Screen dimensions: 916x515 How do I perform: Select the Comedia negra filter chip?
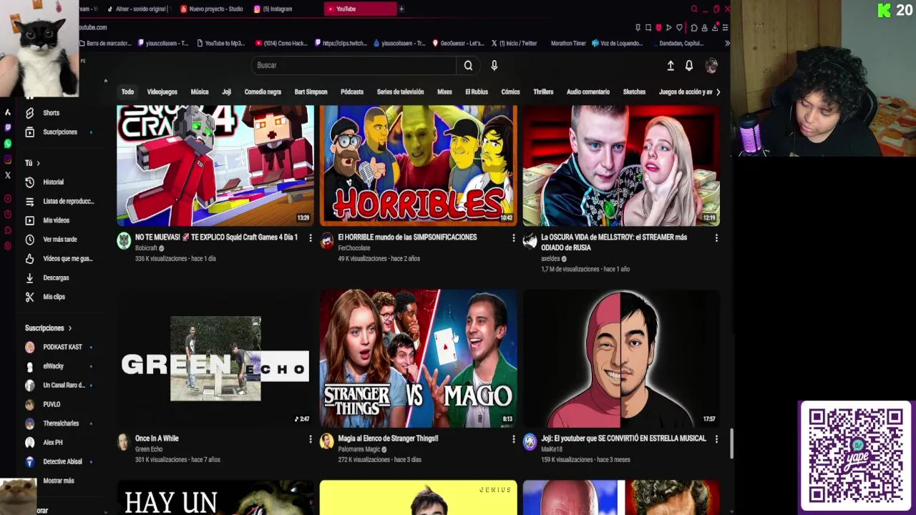pos(263,92)
